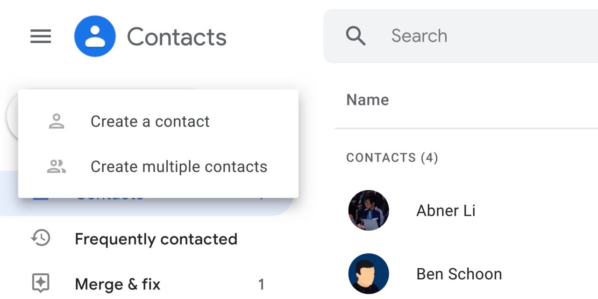Click the search magnifier icon
The image size is (598, 299).
click(356, 36)
